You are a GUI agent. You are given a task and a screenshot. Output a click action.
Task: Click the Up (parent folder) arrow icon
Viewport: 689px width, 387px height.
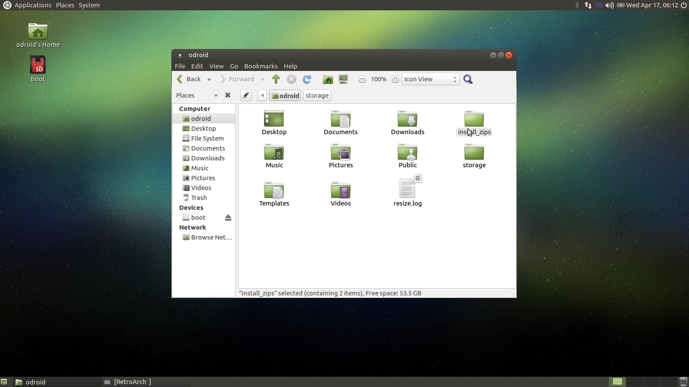(x=276, y=79)
